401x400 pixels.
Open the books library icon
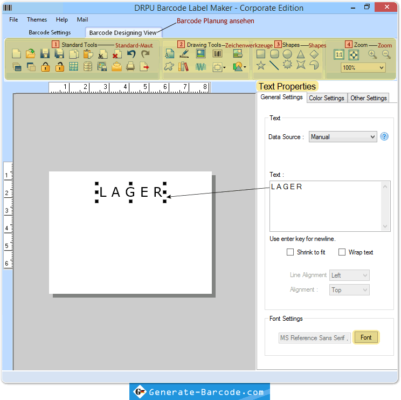184,66
